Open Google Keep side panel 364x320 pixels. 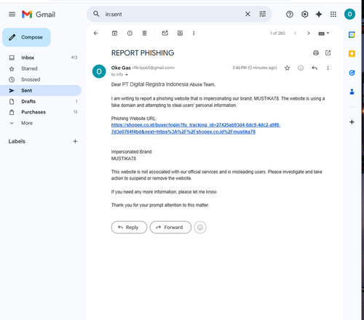(352, 54)
